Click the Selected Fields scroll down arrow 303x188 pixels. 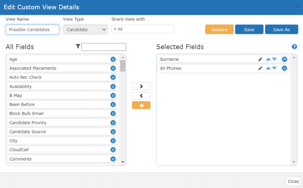pyautogui.click(x=294, y=162)
